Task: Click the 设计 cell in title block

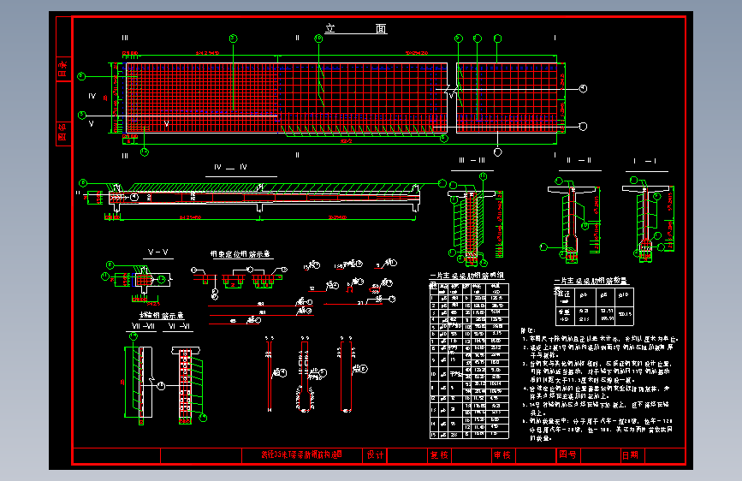Action: [375, 455]
